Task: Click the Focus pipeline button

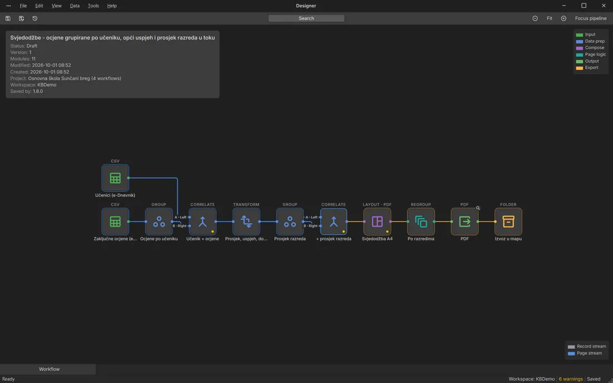Action: click(x=591, y=18)
